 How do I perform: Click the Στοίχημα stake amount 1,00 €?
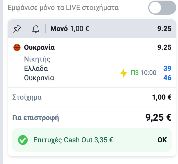[x=162, y=97]
